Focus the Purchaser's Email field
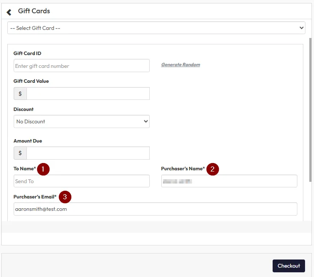314x277 pixels. [x=155, y=209]
